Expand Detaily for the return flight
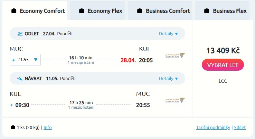The height and width of the screenshot is (139, 255). [x=168, y=79]
